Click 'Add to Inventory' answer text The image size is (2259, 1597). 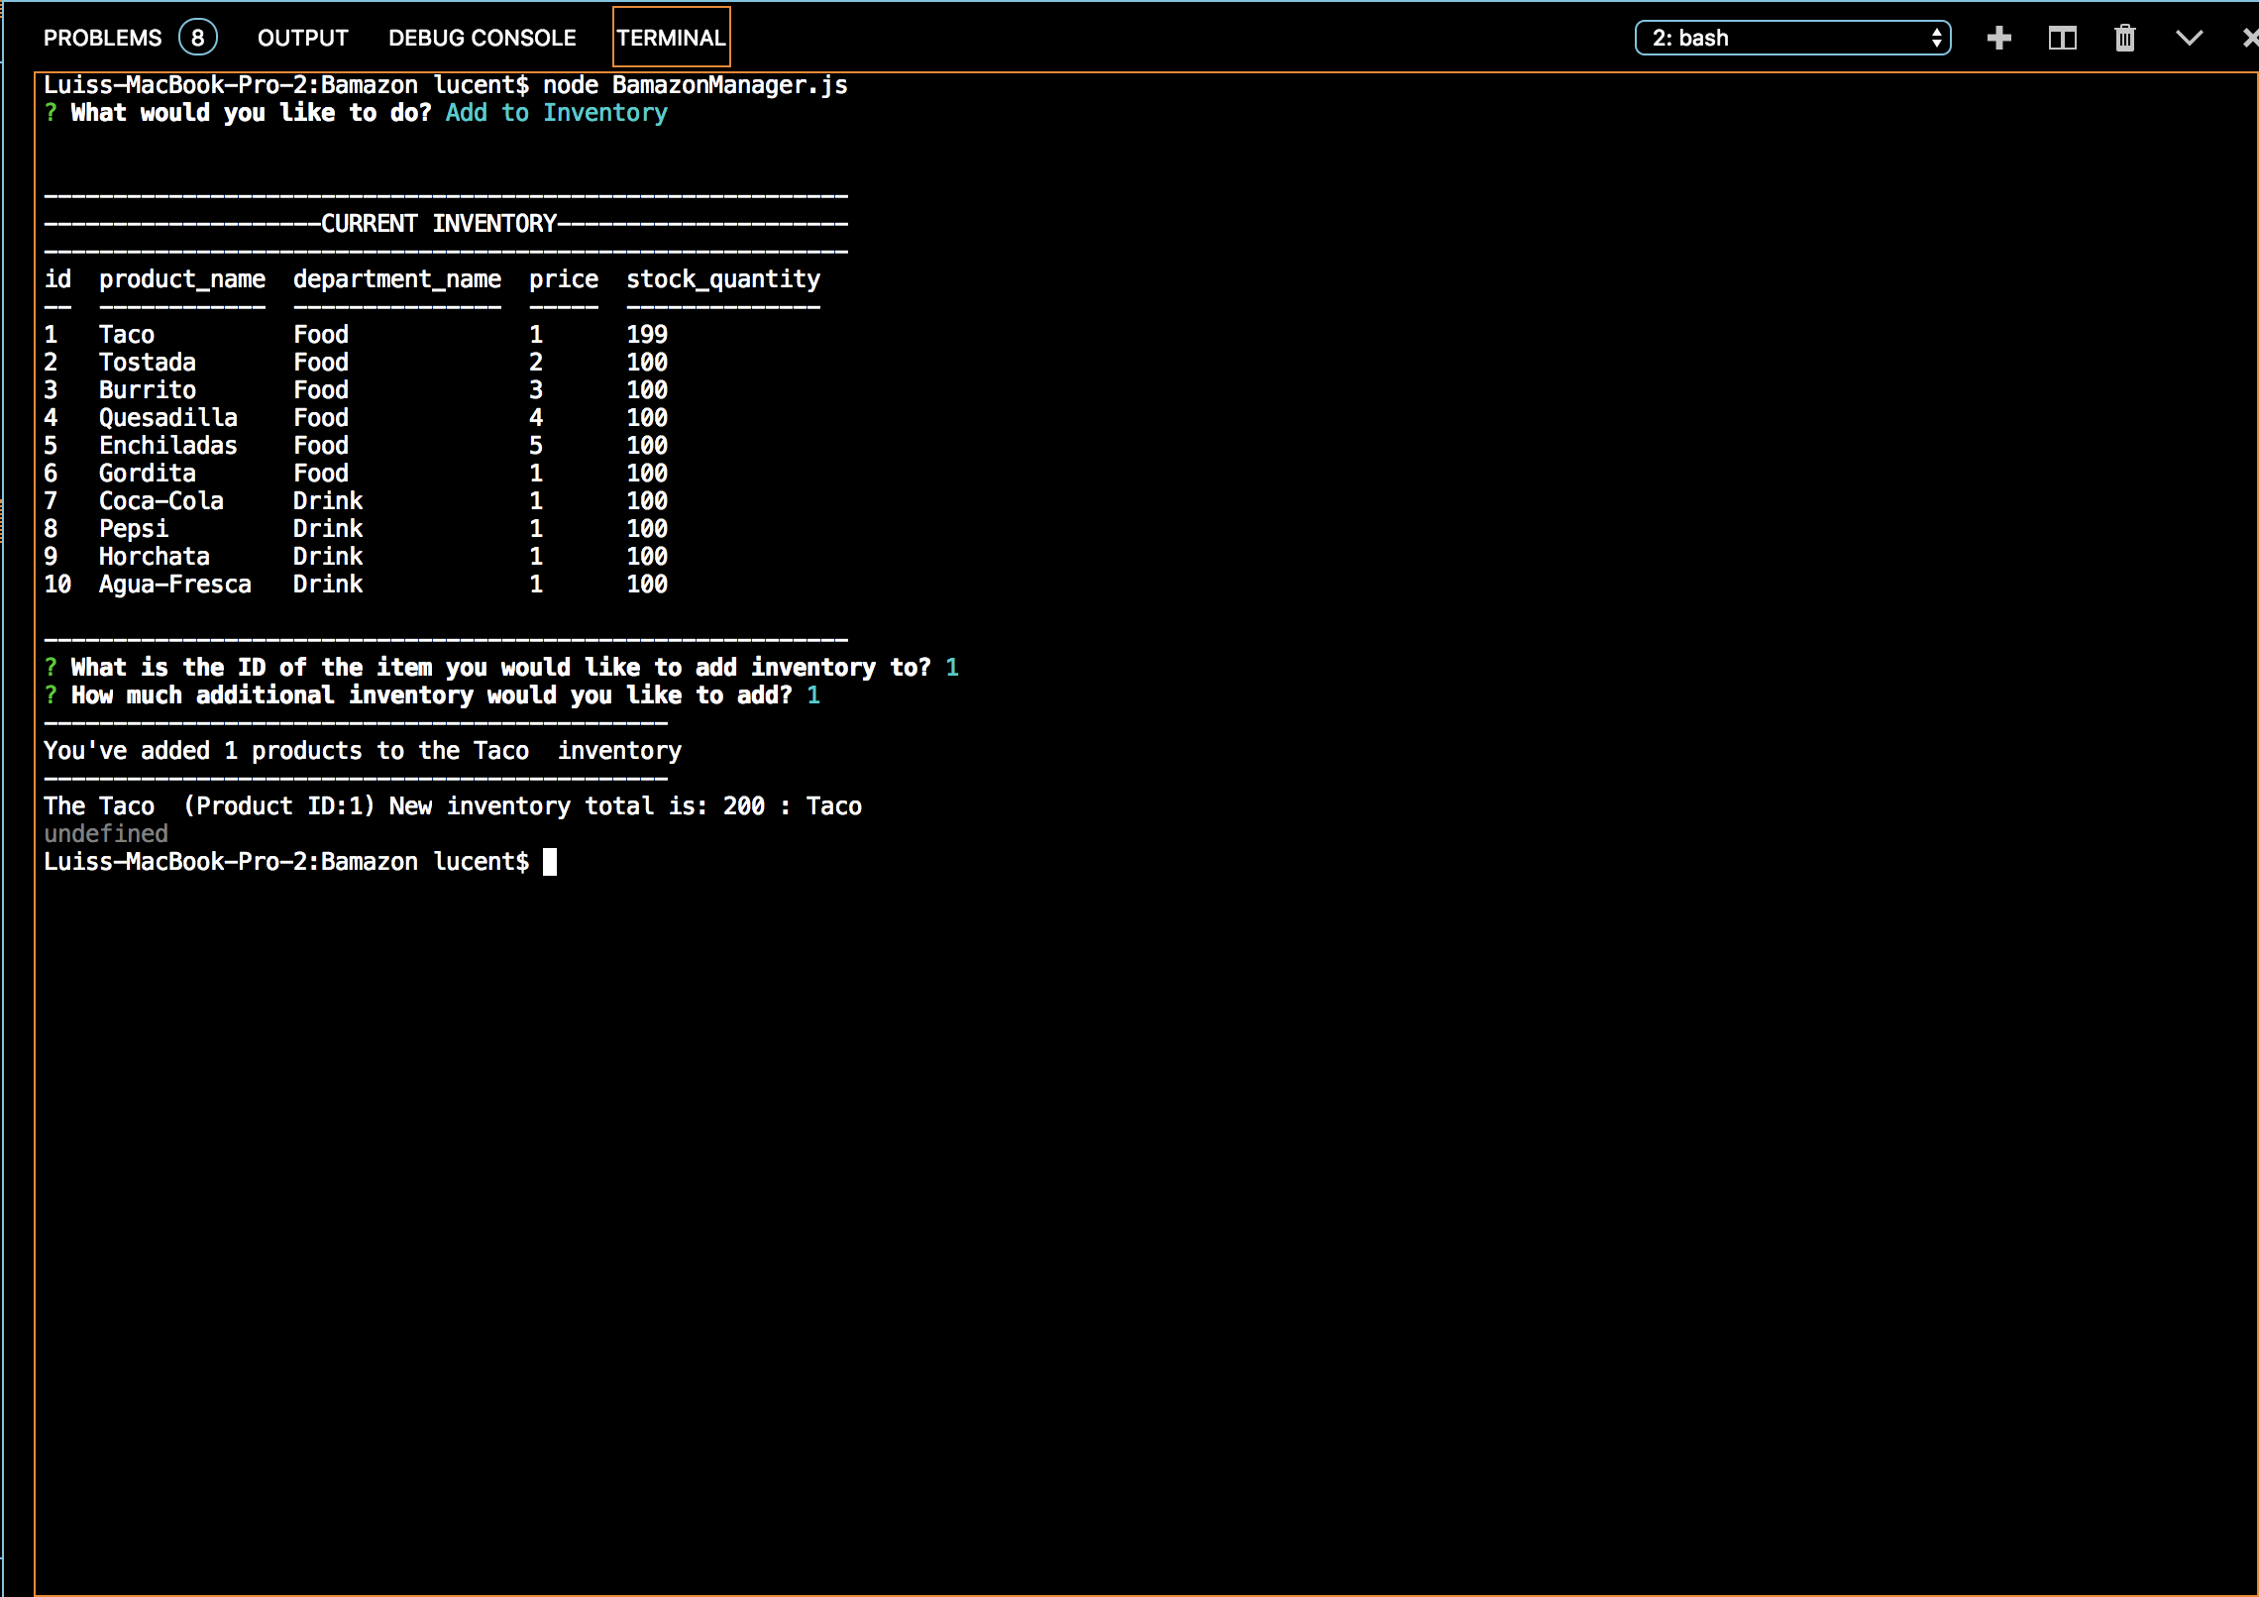pyautogui.click(x=556, y=113)
